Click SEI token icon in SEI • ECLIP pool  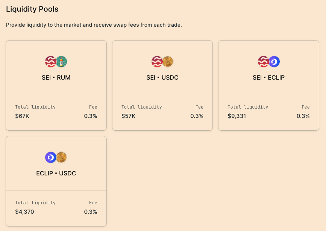tap(263, 62)
